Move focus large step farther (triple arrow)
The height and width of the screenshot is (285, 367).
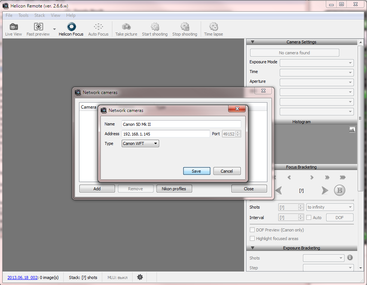click(x=343, y=178)
